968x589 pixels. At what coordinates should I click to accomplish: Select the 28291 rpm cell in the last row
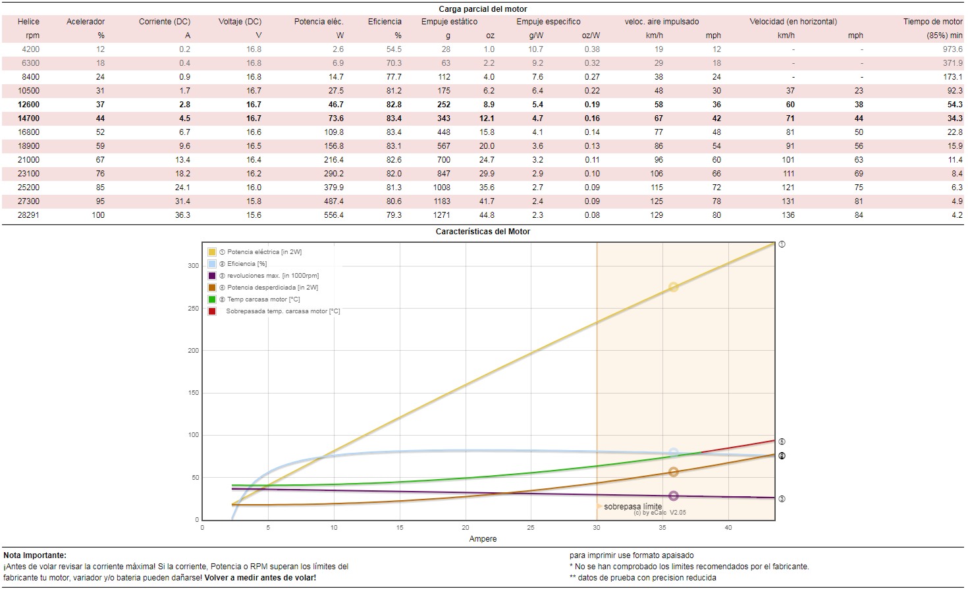[x=29, y=215]
